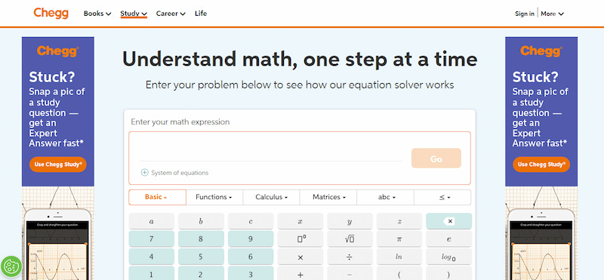Viewport: 604px width, 280px height.
Task: Insert the division sign
Action: coord(350,257)
